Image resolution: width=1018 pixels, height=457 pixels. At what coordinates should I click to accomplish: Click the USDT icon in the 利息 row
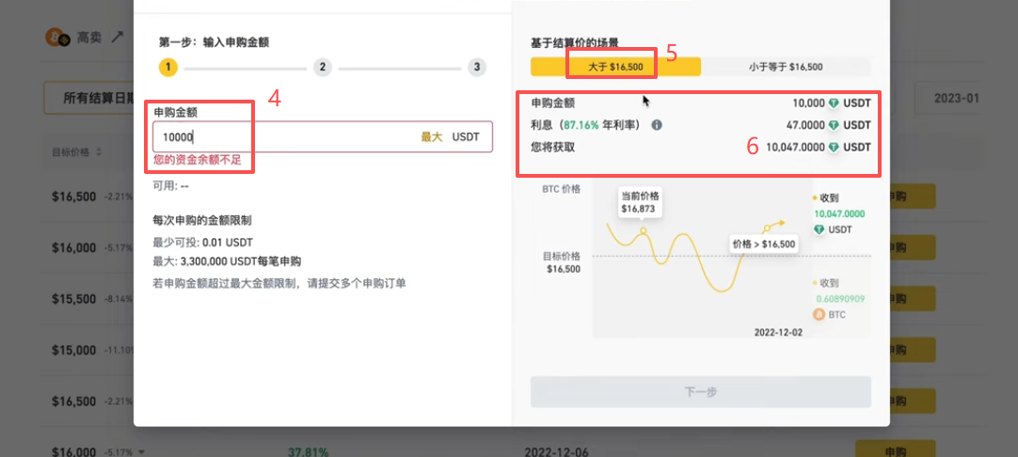point(835,125)
